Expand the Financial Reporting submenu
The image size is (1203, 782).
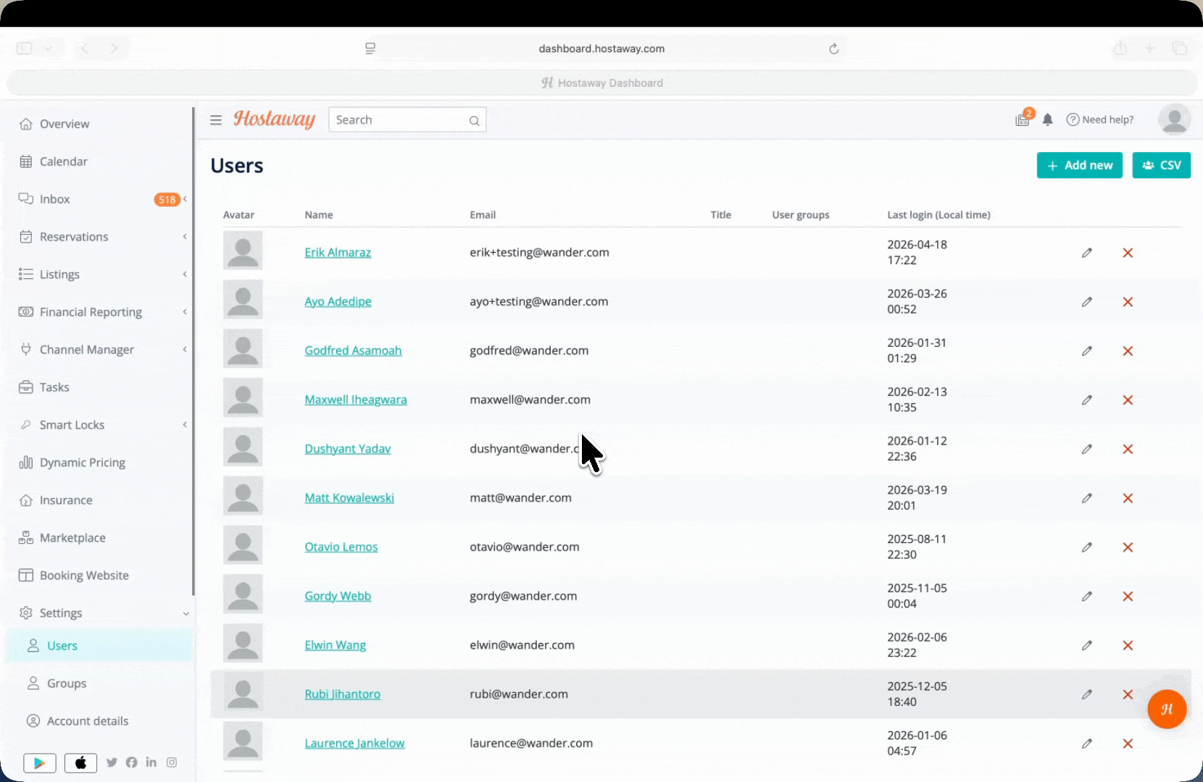pyautogui.click(x=185, y=312)
